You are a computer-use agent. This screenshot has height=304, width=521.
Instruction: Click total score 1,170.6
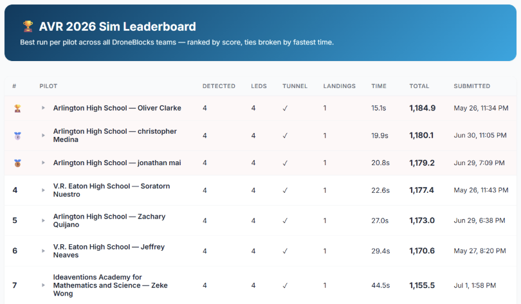(x=422, y=251)
